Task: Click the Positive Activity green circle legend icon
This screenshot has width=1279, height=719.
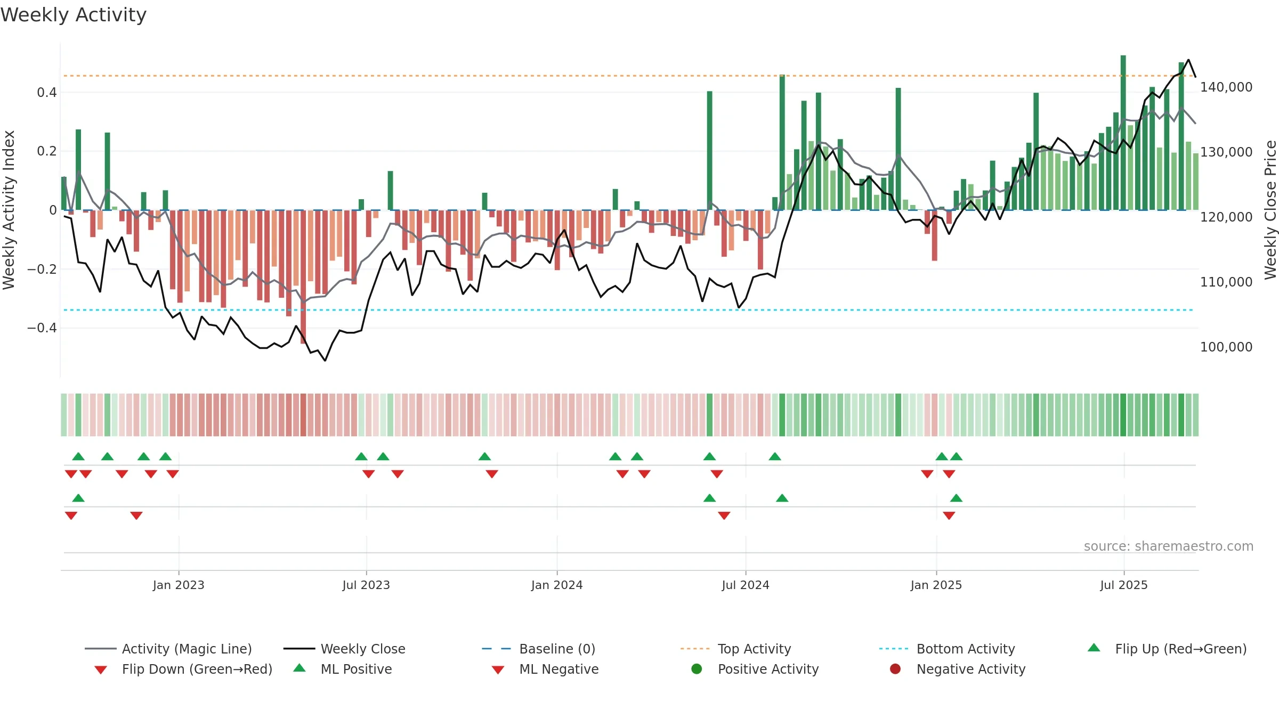Action: pos(697,669)
